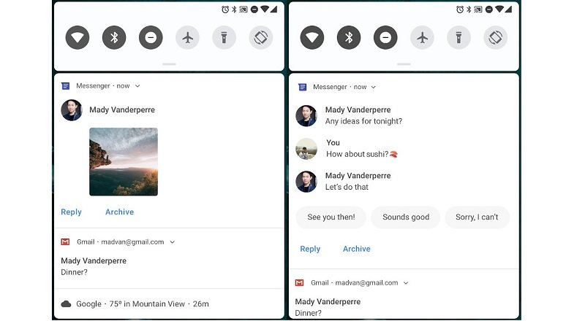This screenshot has width=585, height=321.
Task: Tap Reply under the landscape photo message
Action: click(71, 212)
